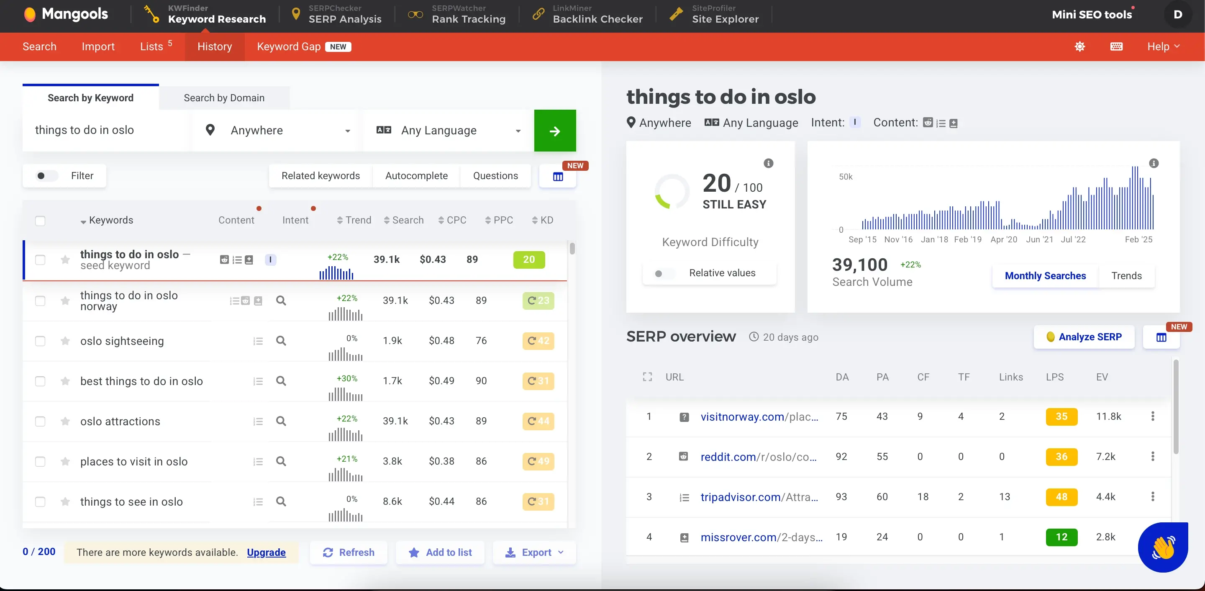The height and width of the screenshot is (591, 1205).
Task: Refresh KD badge for oslo sightseeing
Action: click(x=538, y=341)
